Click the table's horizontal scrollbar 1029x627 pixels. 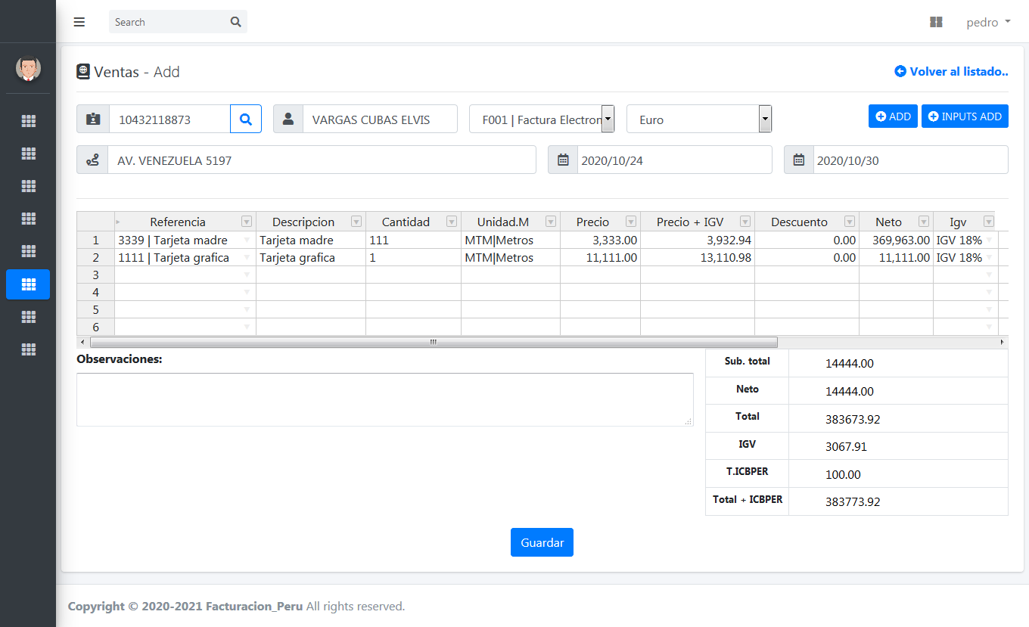pos(433,343)
